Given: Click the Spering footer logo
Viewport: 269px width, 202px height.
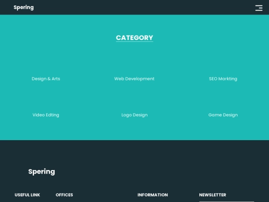Looking at the screenshot, I should 42,172.
